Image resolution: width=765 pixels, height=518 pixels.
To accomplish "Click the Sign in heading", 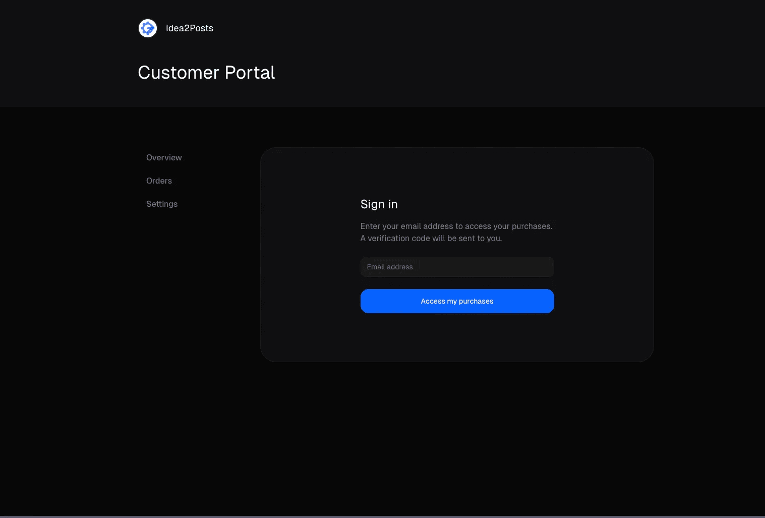I will tap(379, 204).
